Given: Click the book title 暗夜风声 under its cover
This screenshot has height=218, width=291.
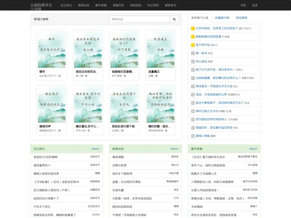Looking at the screenshot, I should (x=45, y=126).
